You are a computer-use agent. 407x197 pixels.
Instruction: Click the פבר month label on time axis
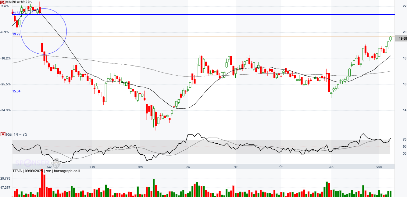48,167
